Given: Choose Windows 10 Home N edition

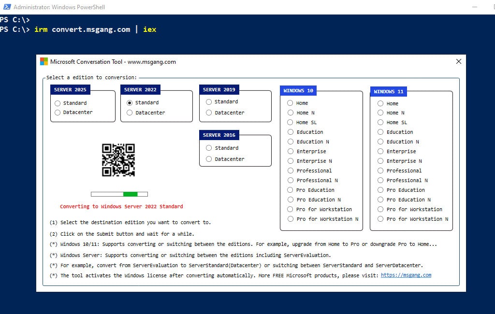Looking at the screenshot, I should 291,113.
